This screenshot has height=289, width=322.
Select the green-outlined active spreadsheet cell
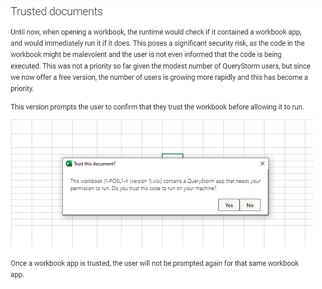click(173, 155)
